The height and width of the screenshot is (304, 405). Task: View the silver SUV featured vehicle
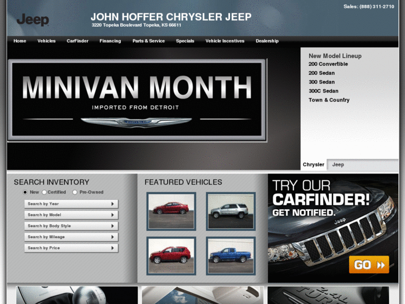coord(231,211)
